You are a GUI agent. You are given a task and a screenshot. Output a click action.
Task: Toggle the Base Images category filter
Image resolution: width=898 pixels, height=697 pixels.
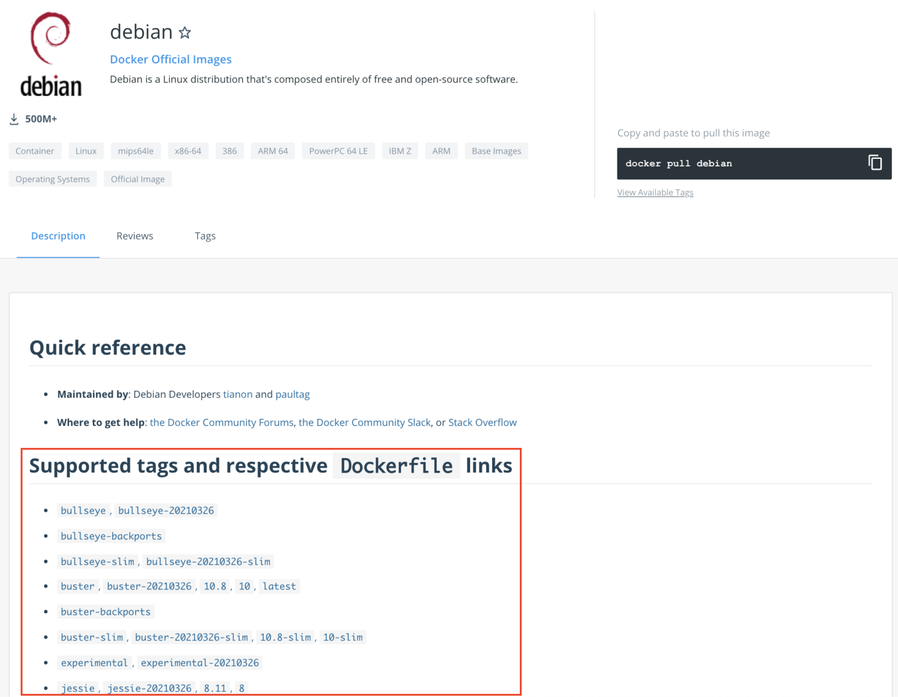coord(496,151)
